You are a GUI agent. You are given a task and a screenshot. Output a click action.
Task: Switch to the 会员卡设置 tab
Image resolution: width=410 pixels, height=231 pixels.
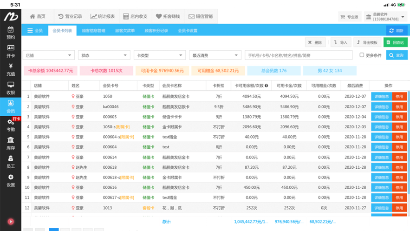[x=188, y=31]
